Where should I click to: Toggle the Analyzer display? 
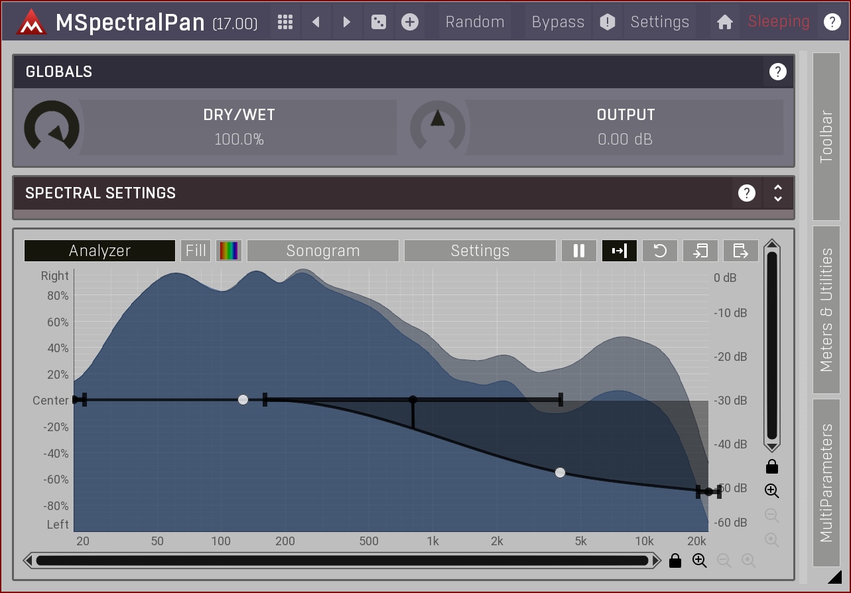99,251
